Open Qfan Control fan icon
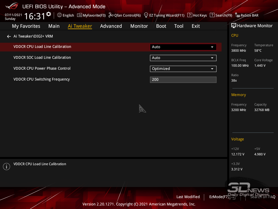 111,15
